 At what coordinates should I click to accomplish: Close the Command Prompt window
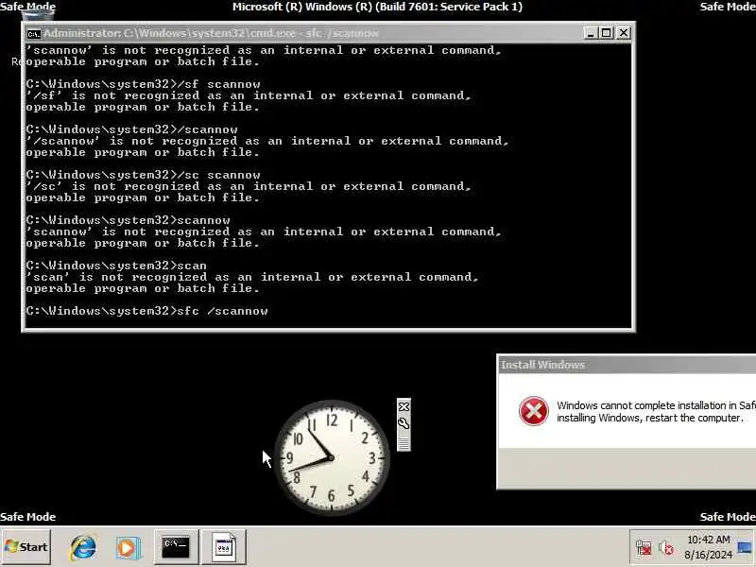[x=624, y=33]
